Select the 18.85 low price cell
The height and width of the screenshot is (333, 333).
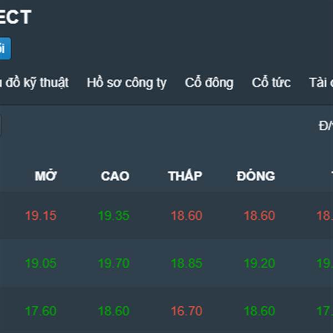pyautogui.click(x=186, y=264)
